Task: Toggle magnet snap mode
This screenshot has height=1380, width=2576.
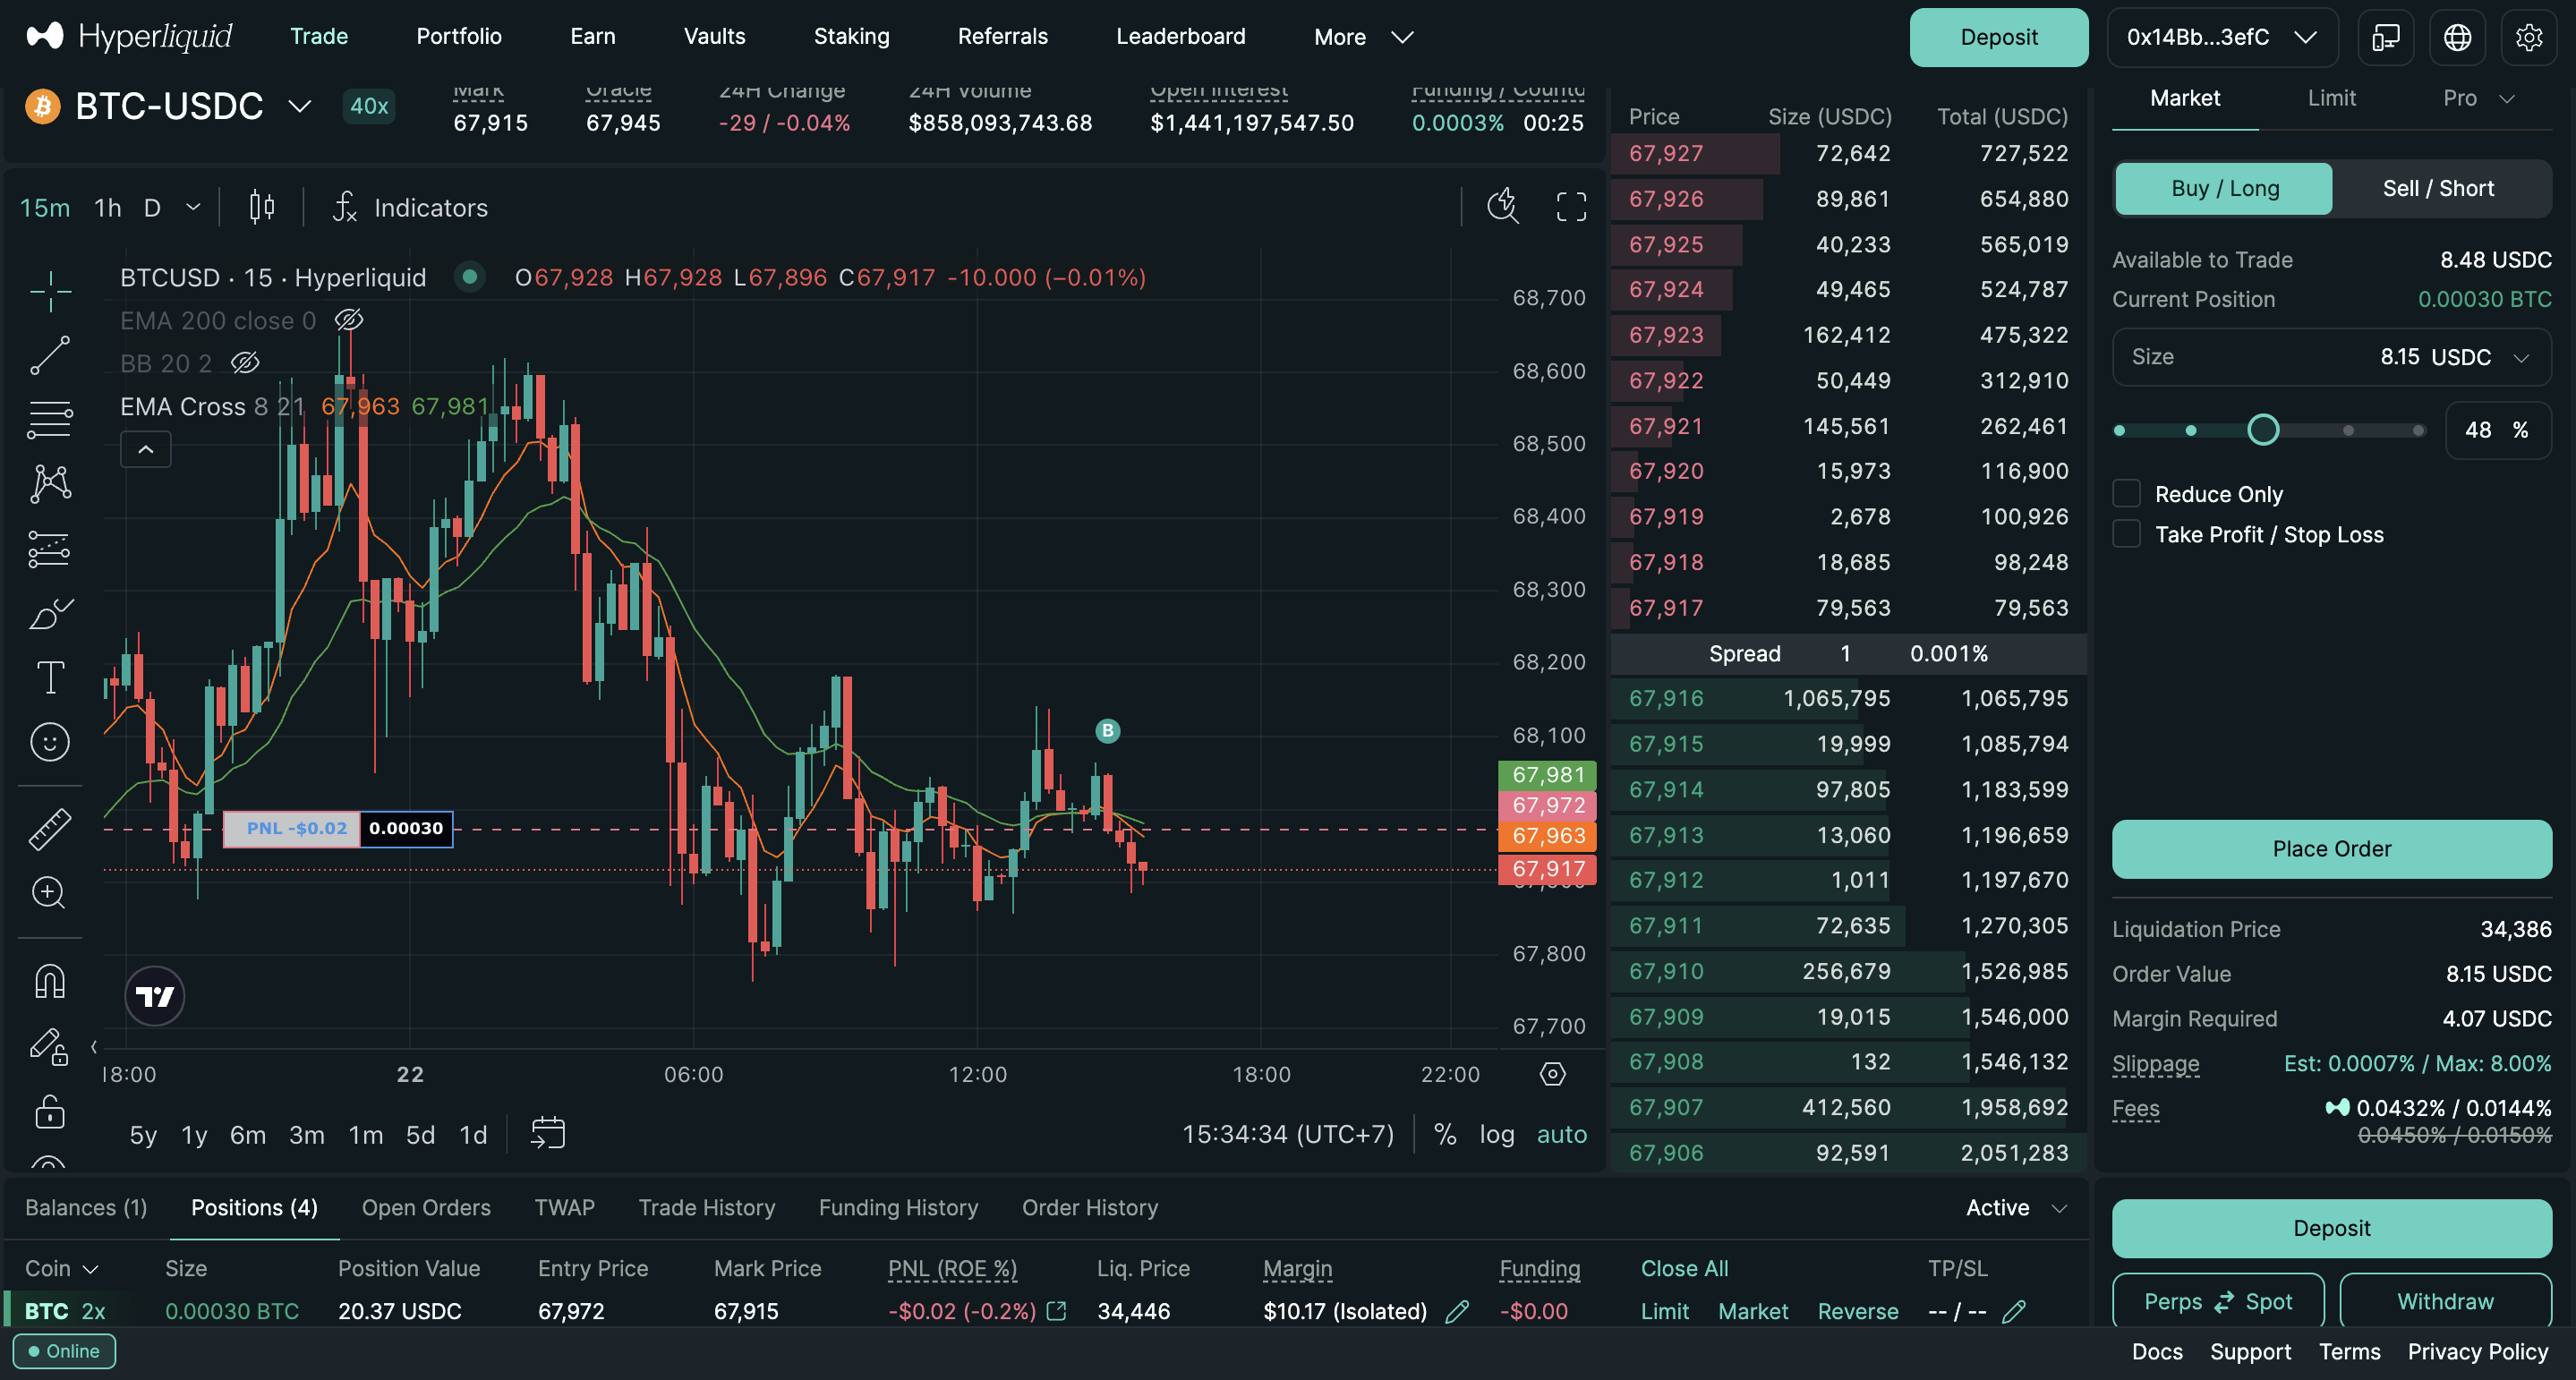Action: click(x=49, y=982)
